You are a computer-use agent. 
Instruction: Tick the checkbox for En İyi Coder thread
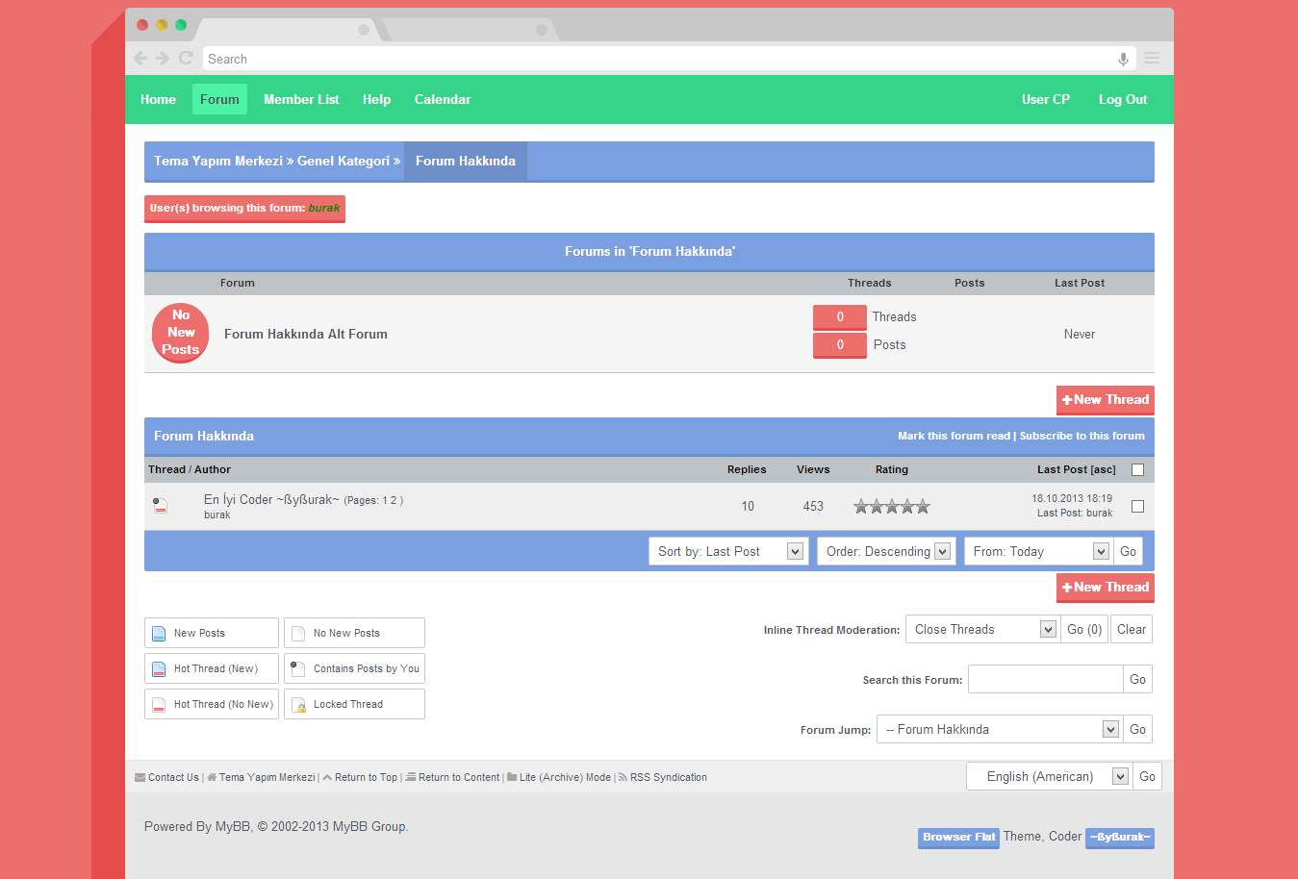[x=1137, y=506]
